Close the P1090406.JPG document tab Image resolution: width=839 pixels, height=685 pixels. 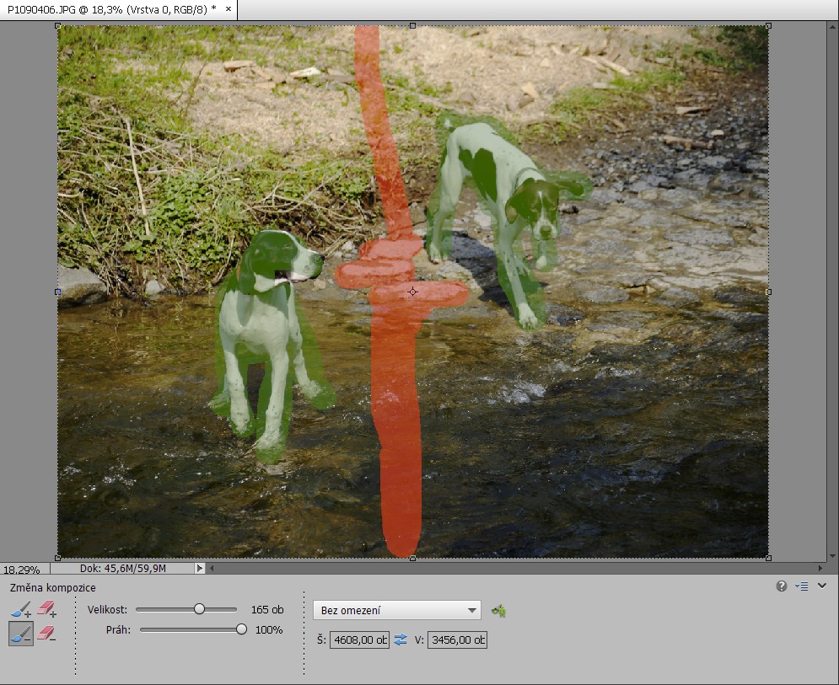[x=228, y=8]
